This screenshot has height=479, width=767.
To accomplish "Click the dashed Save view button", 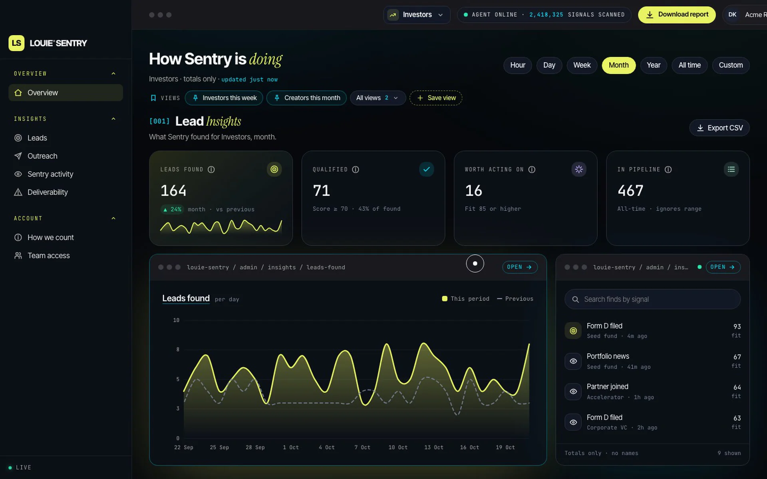I will tap(436, 98).
